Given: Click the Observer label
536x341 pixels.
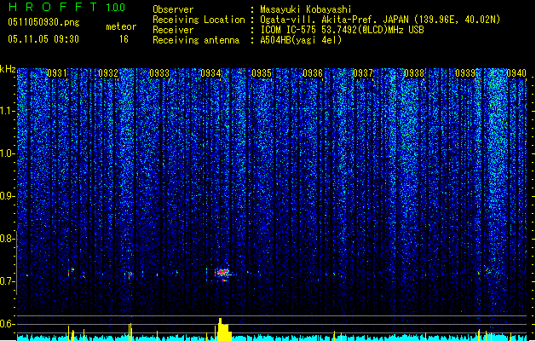Looking at the screenshot, I should (x=173, y=9).
